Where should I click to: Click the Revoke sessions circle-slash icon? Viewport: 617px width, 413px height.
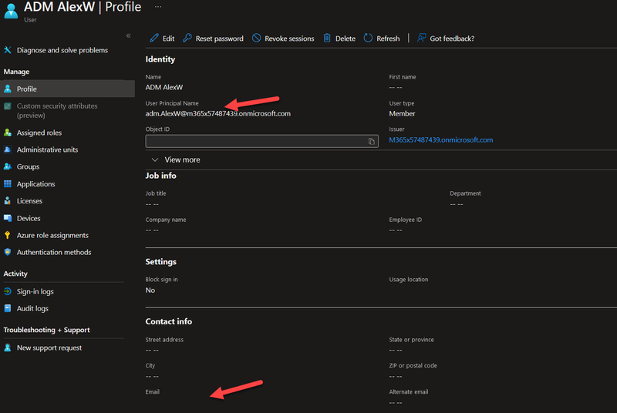pos(257,38)
